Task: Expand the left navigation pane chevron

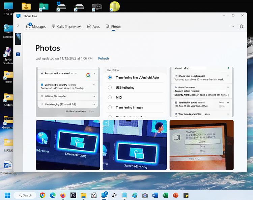Action: pos(18,25)
